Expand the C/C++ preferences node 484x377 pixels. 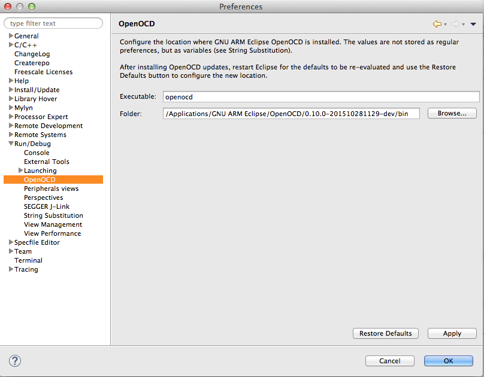[11, 45]
